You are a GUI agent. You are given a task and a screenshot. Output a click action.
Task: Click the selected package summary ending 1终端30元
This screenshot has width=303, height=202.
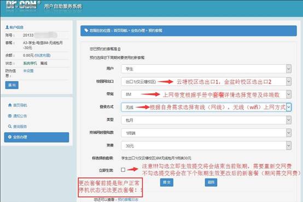(156, 158)
